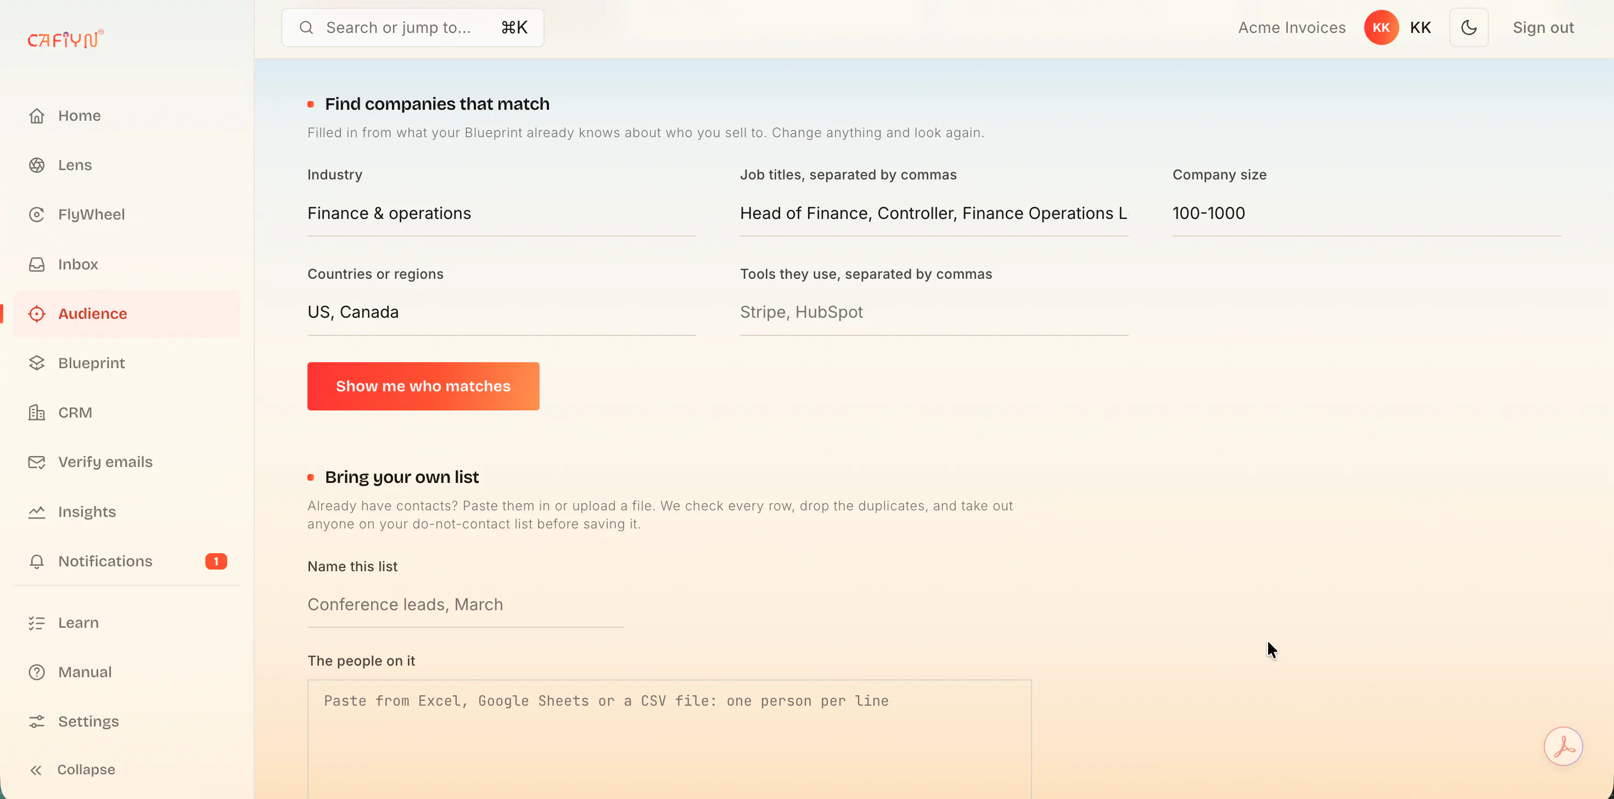Edit the Industry field
Viewport: 1614px width, 799px height.
click(x=501, y=213)
